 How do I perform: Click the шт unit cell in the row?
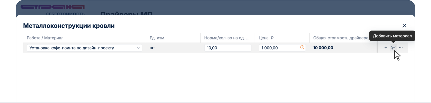click(152, 48)
